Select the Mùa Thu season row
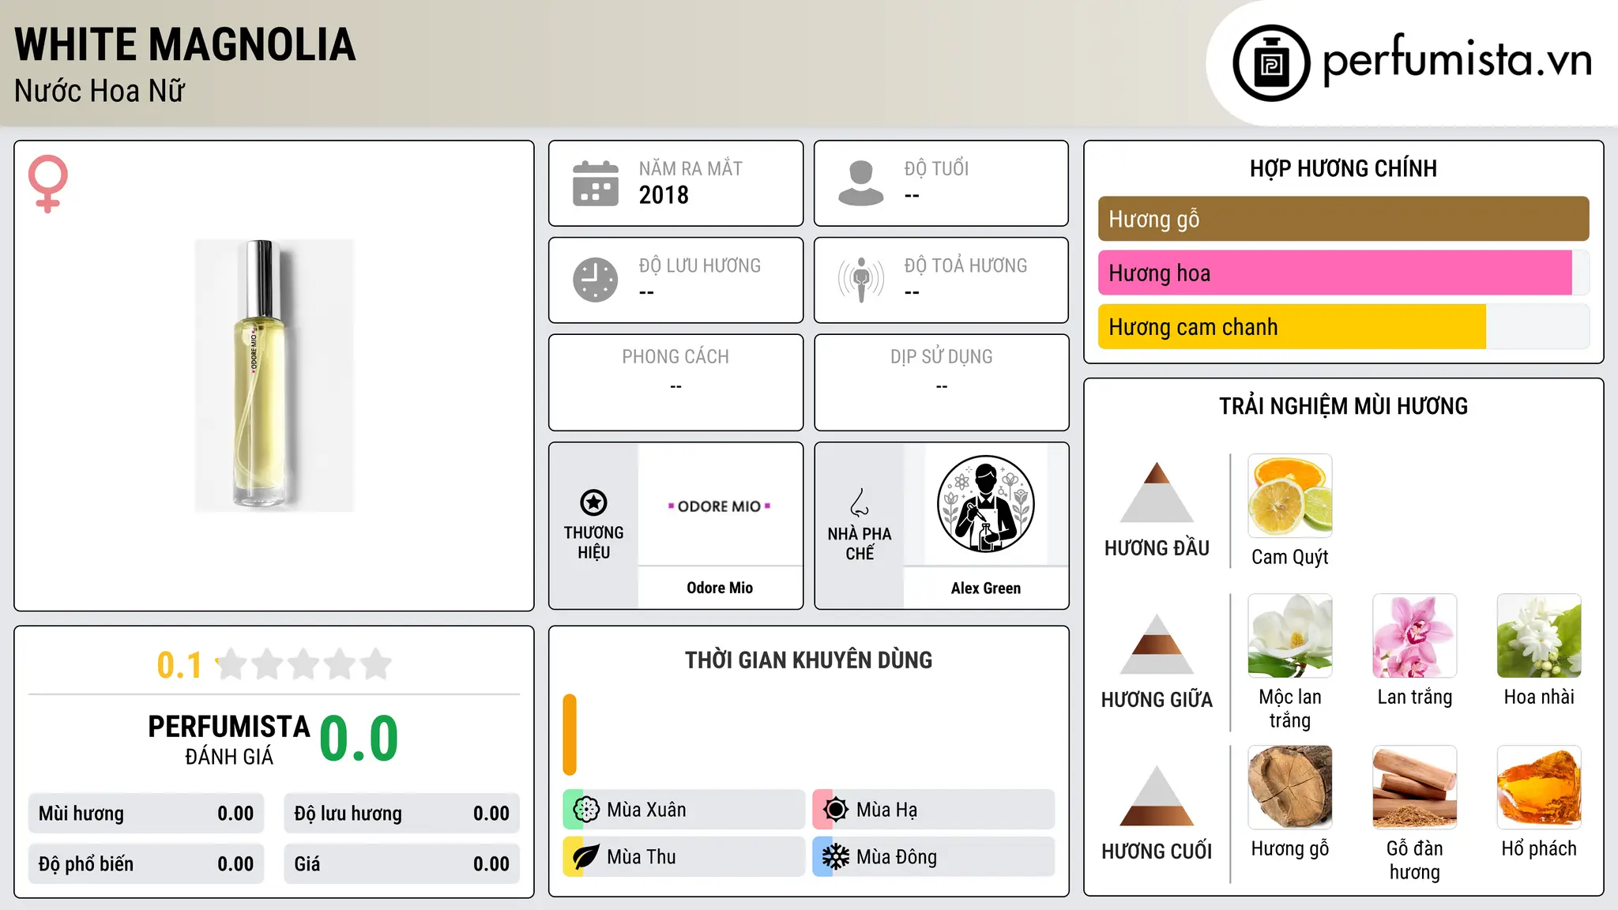1618x910 pixels. click(683, 857)
